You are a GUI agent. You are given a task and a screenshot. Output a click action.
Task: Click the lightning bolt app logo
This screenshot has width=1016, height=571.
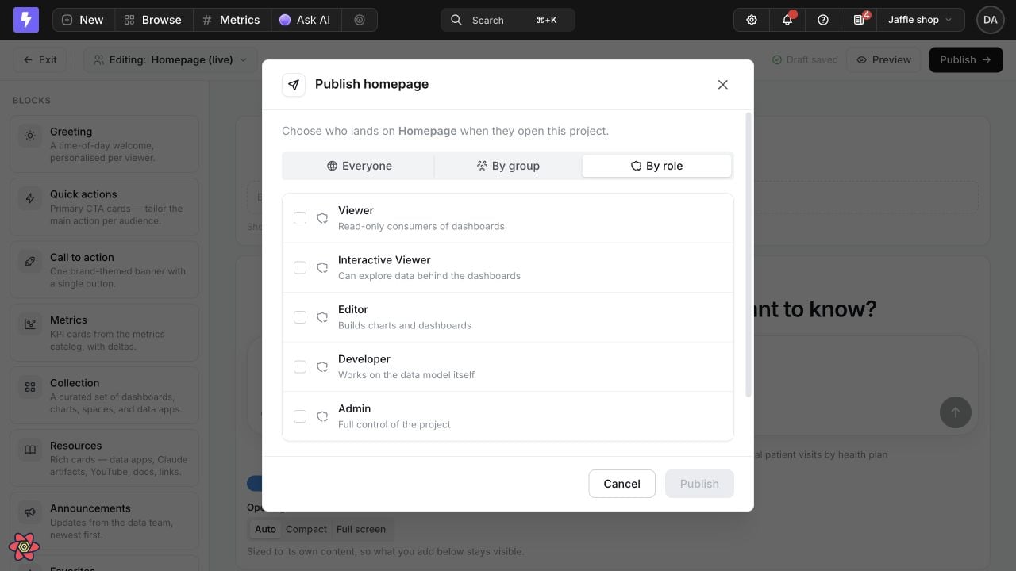(25, 20)
